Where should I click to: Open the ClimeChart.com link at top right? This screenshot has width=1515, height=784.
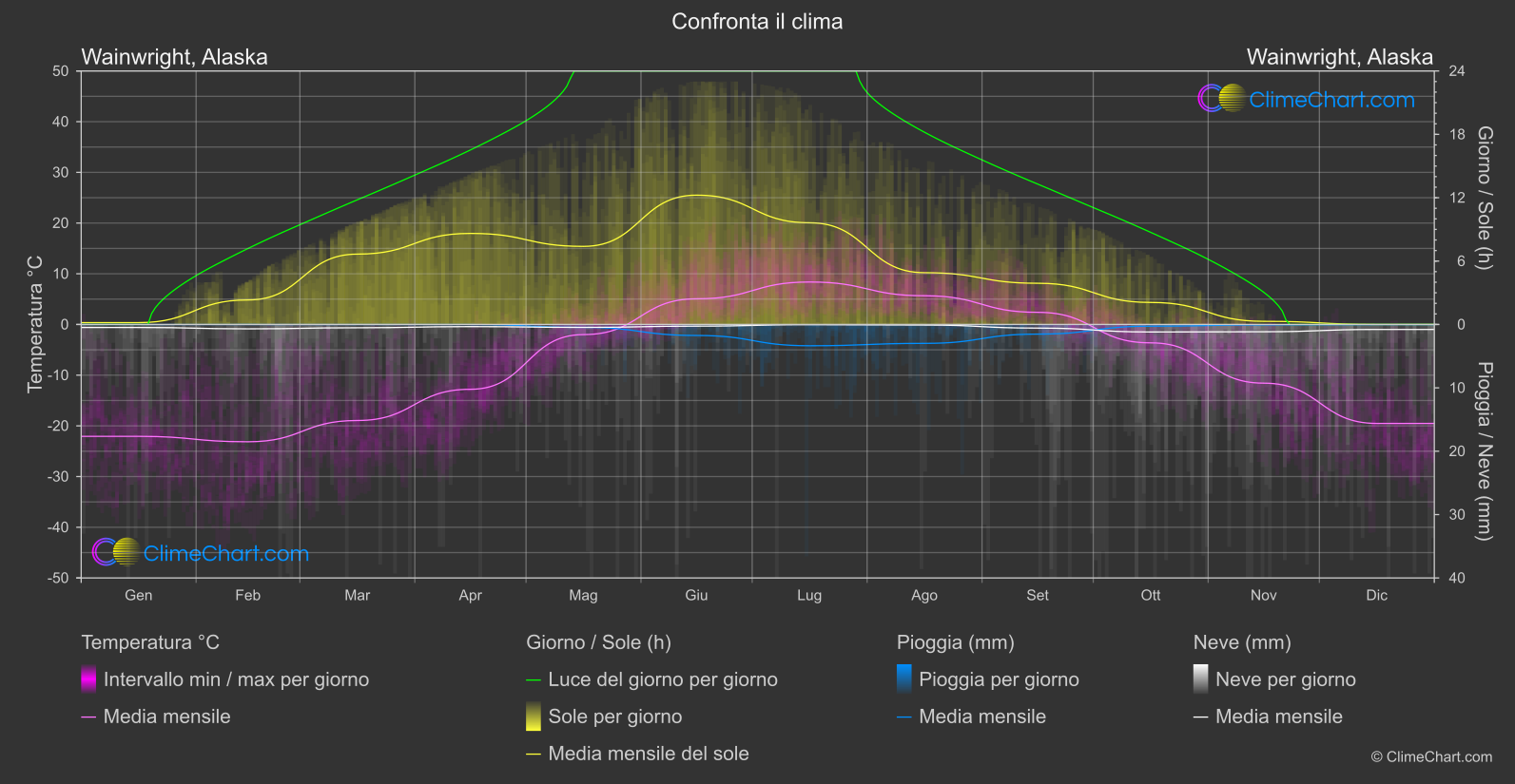1331,100
